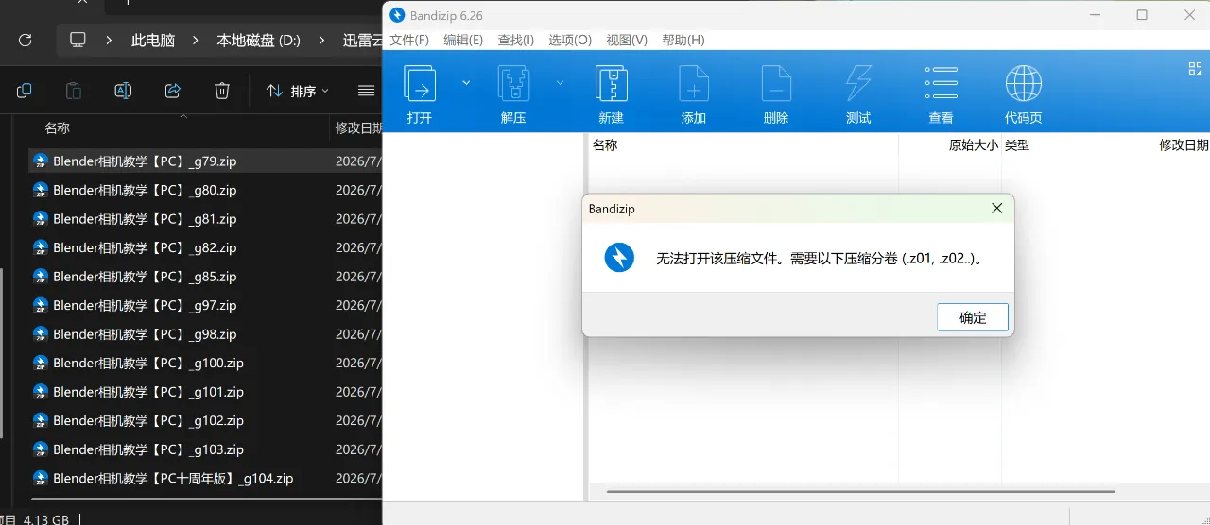This screenshot has height=525, width=1210.
Task: Click the 删除 (Delete) toolbar icon
Action: (x=776, y=83)
